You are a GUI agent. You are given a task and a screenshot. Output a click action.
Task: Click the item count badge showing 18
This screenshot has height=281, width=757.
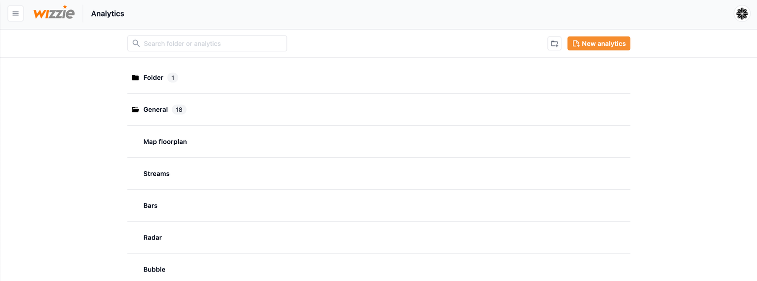click(x=179, y=110)
